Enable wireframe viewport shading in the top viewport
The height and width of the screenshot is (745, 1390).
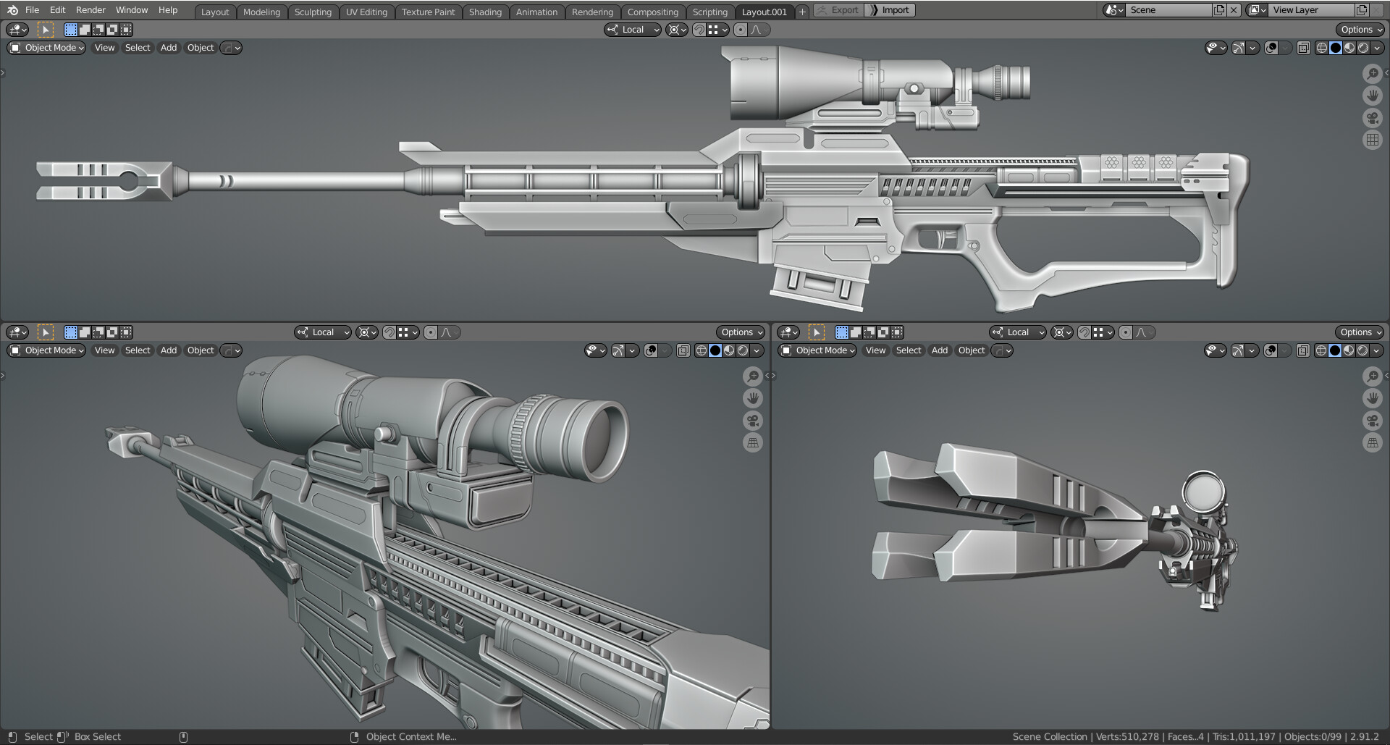tap(1321, 48)
